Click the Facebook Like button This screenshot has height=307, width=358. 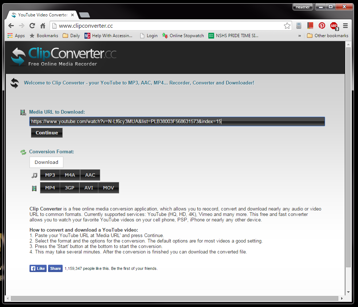pos(38,268)
